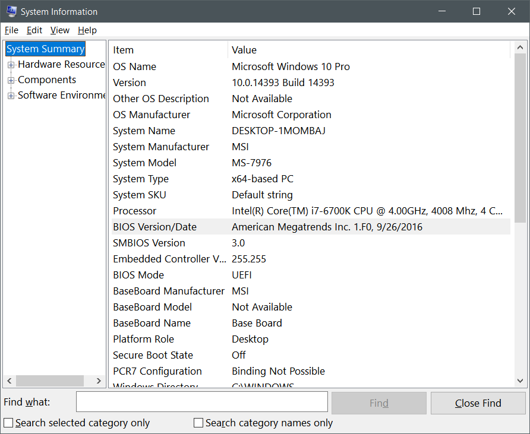Viewport: 530px width, 434px height.
Task: Expand the Hardware Resources node
Action: (11, 65)
